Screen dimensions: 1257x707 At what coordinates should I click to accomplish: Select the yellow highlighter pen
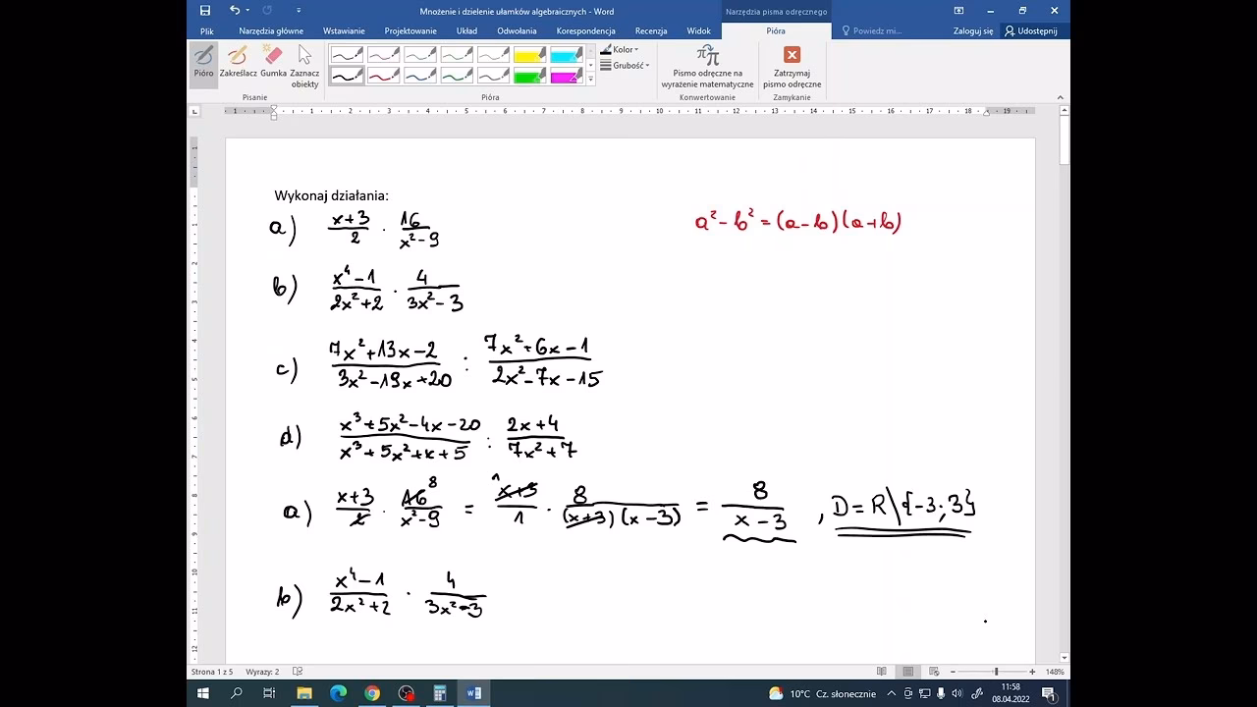coord(528,55)
